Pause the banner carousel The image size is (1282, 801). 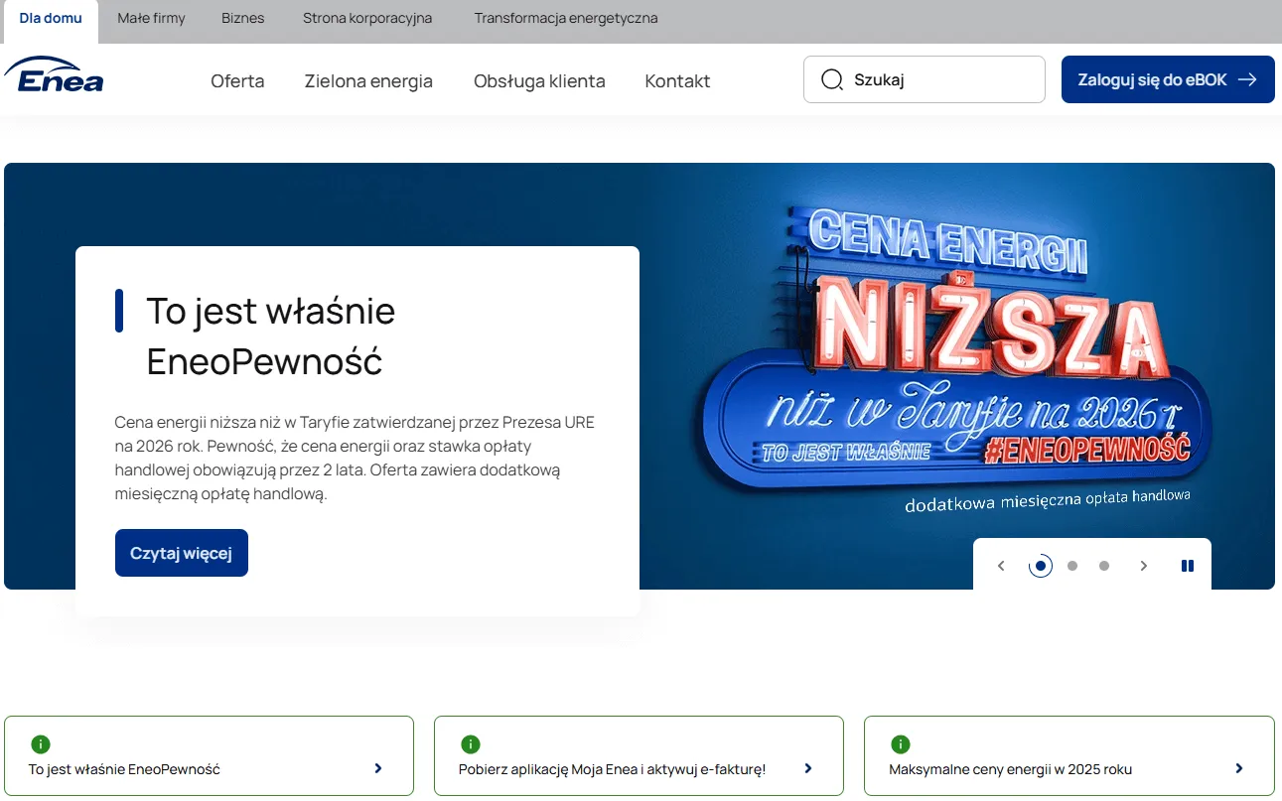coord(1188,566)
